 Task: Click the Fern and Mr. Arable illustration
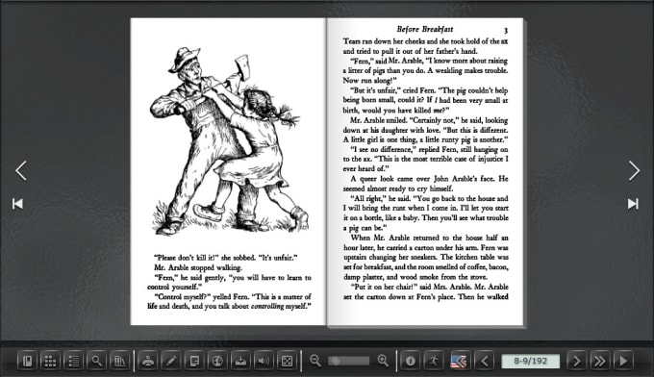click(230, 141)
